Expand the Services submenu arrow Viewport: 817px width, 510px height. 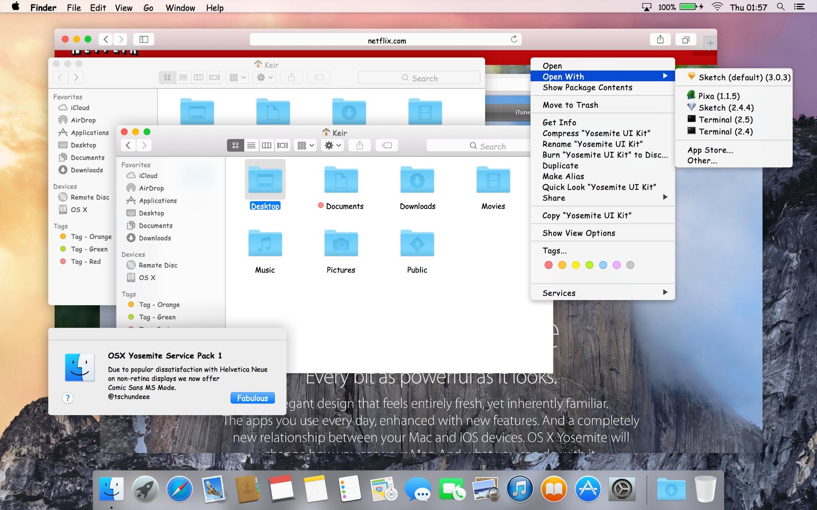pos(665,292)
